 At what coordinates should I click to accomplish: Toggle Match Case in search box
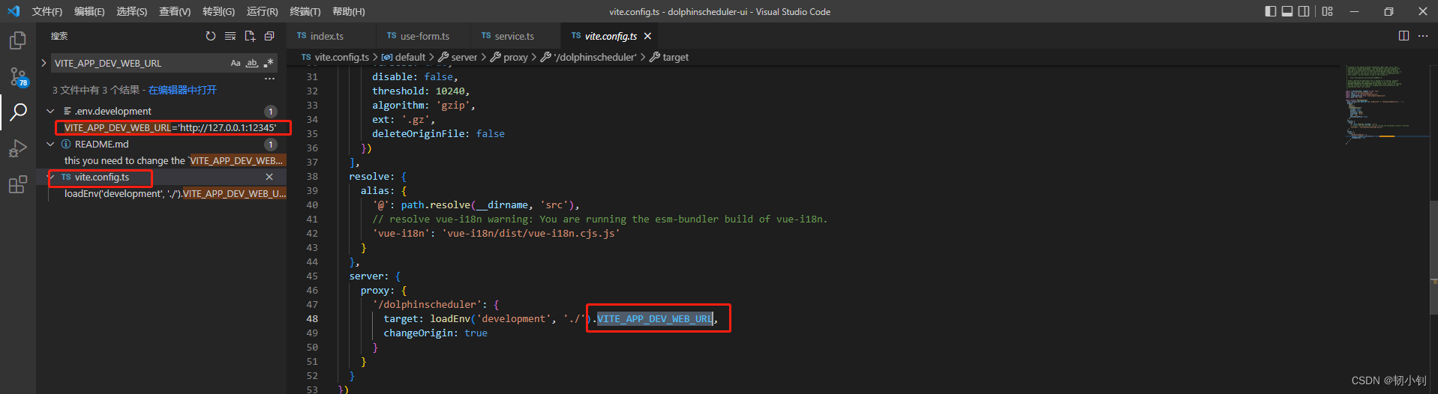[x=236, y=63]
